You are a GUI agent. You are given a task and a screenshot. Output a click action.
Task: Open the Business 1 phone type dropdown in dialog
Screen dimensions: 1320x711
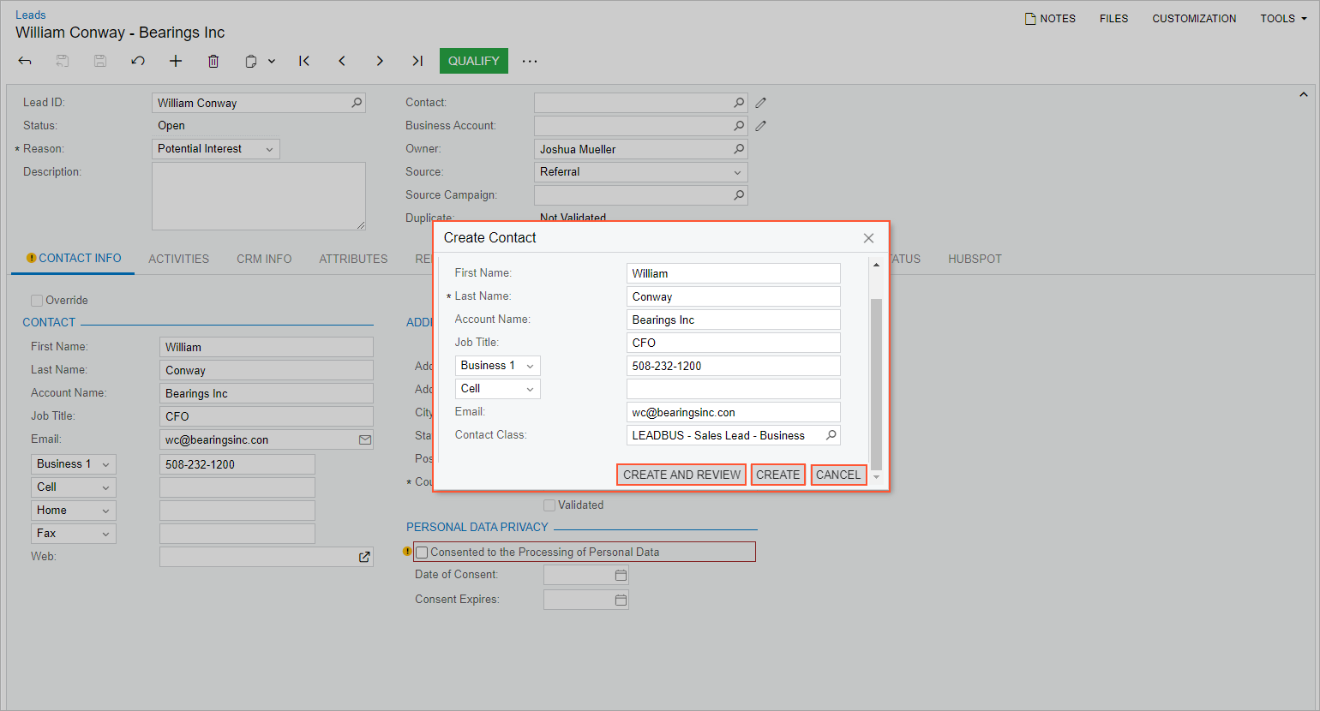coord(497,366)
